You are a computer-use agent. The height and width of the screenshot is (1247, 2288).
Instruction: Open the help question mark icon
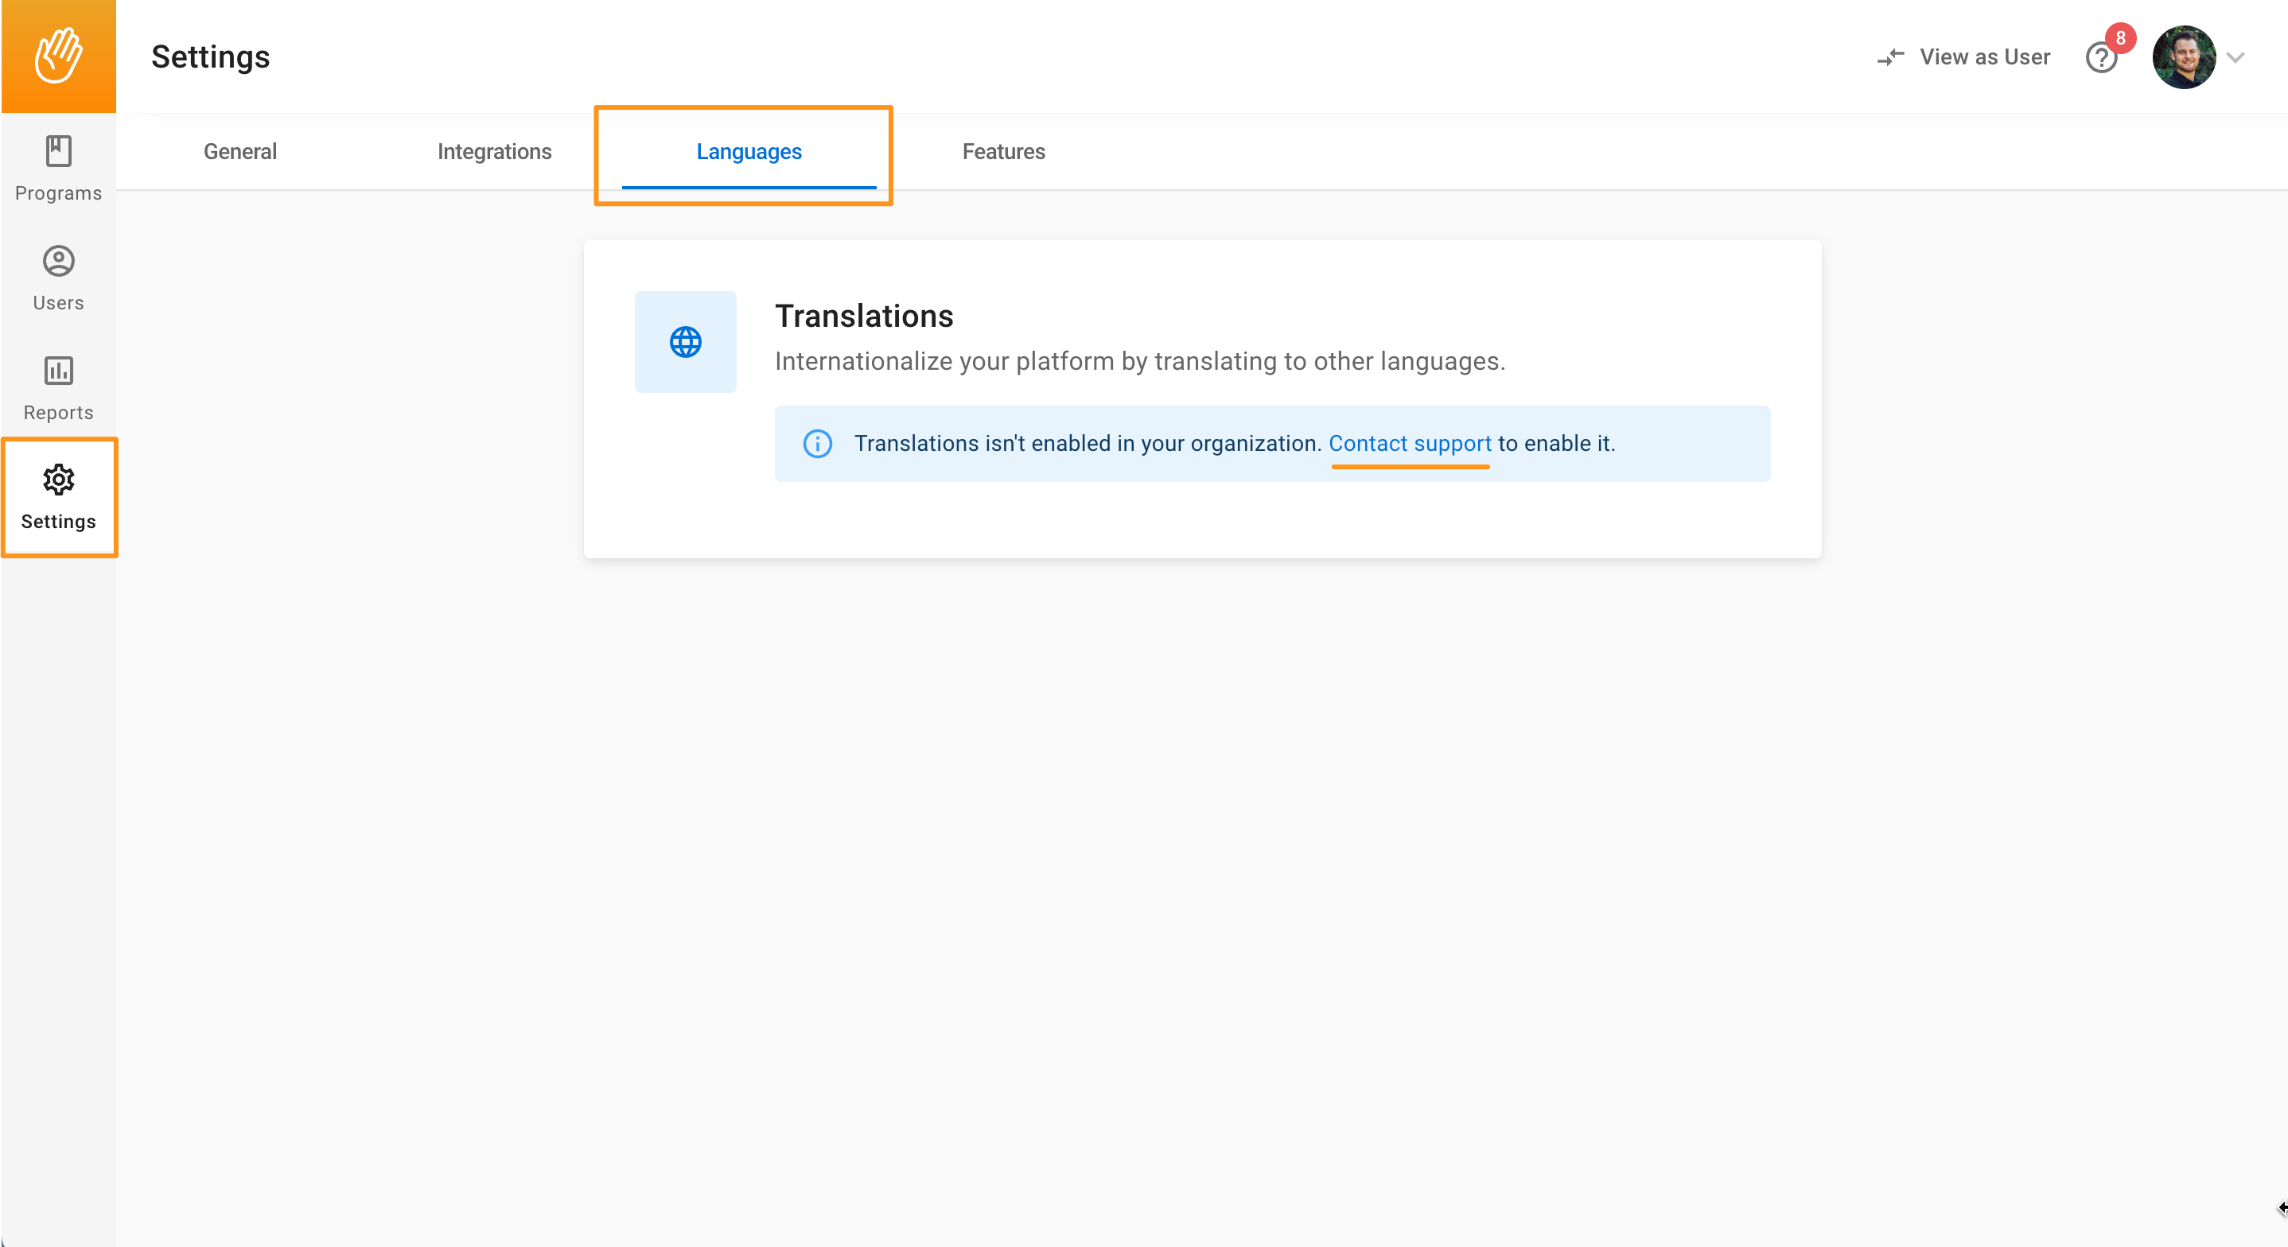point(2100,59)
